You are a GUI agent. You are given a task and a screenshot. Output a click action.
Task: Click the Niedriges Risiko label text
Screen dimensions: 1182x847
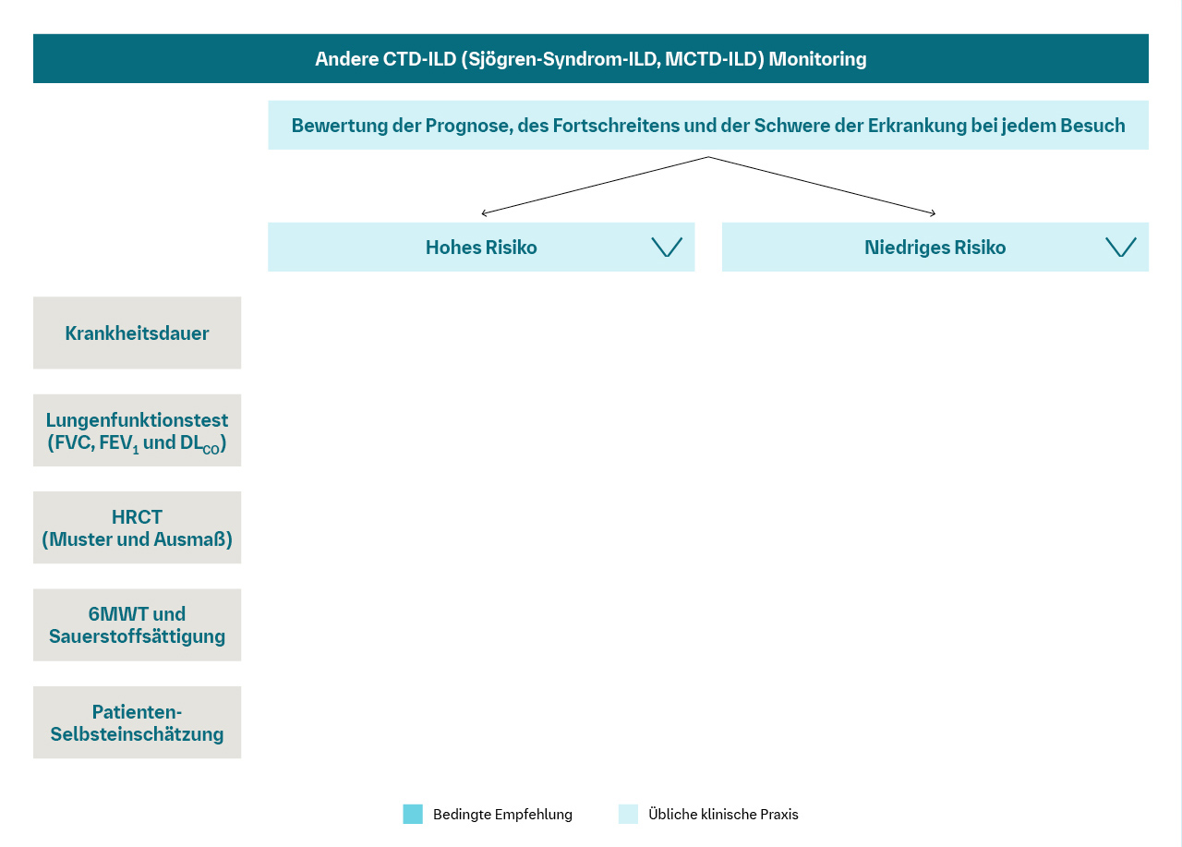tap(935, 247)
